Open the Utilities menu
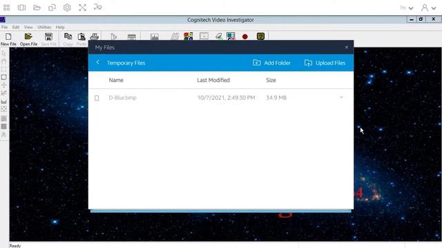 tap(44, 27)
